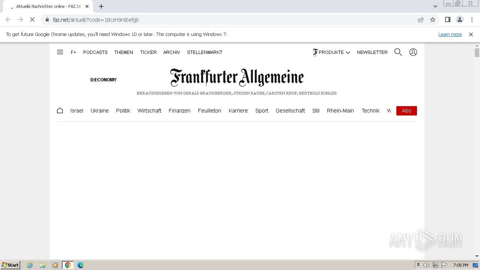Open Chrome profile avatar
The height and width of the screenshot is (270, 480).
pyautogui.click(x=460, y=19)
